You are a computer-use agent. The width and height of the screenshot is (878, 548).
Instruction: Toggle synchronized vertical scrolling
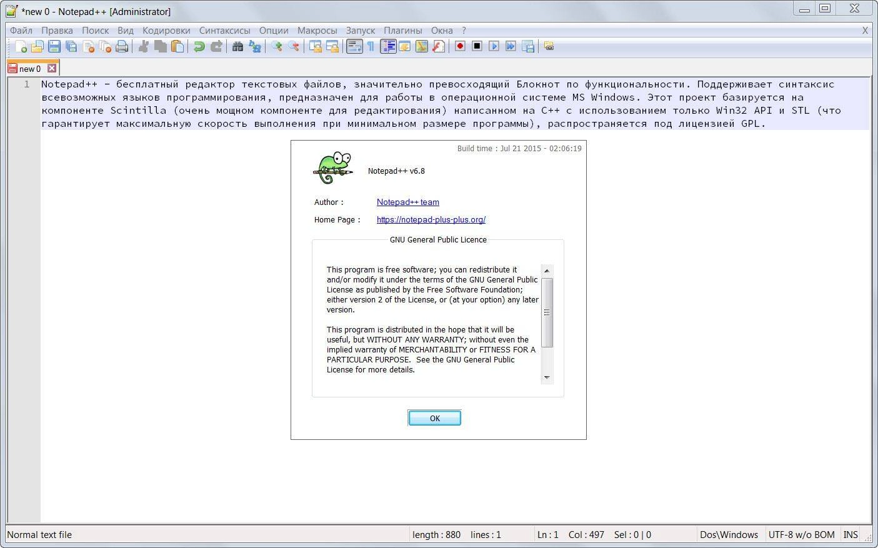click(316, 46)
